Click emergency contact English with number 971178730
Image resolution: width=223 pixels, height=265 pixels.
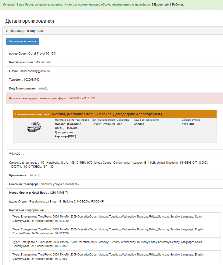pyautogui.click(x=115, y=231)
